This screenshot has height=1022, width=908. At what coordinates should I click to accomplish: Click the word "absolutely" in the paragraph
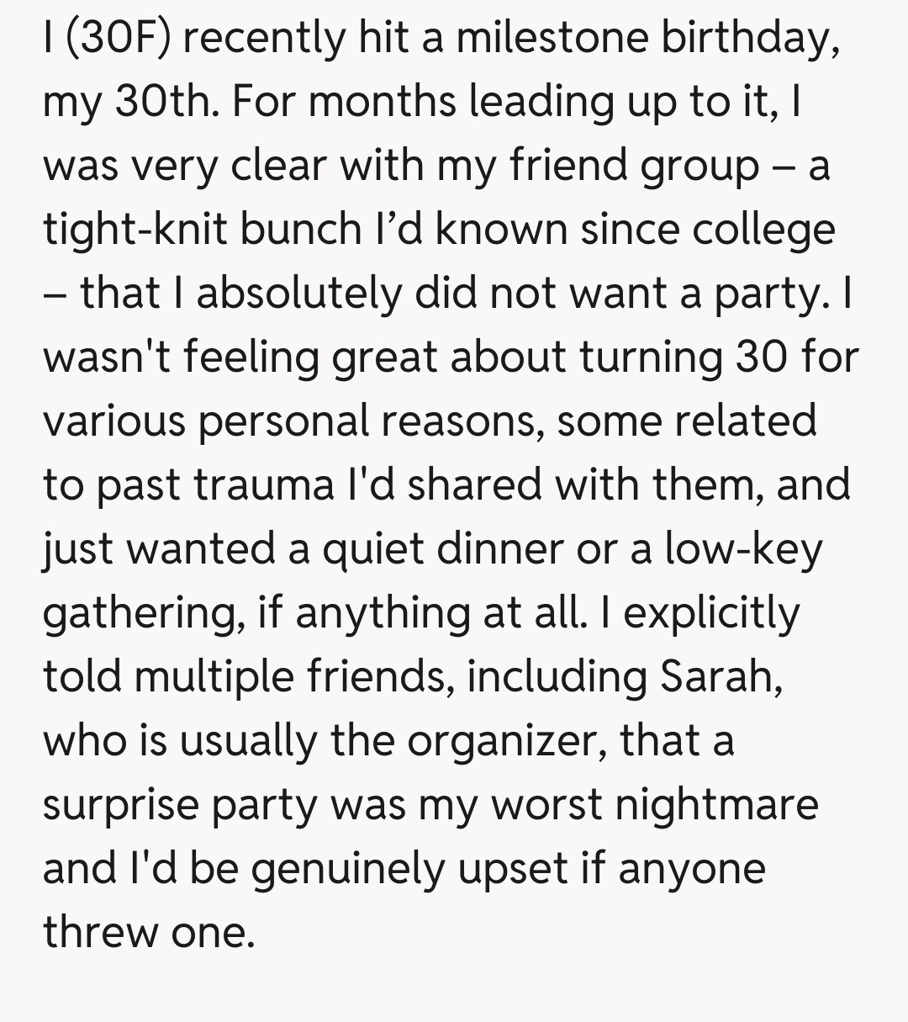(x=298, y=294)
